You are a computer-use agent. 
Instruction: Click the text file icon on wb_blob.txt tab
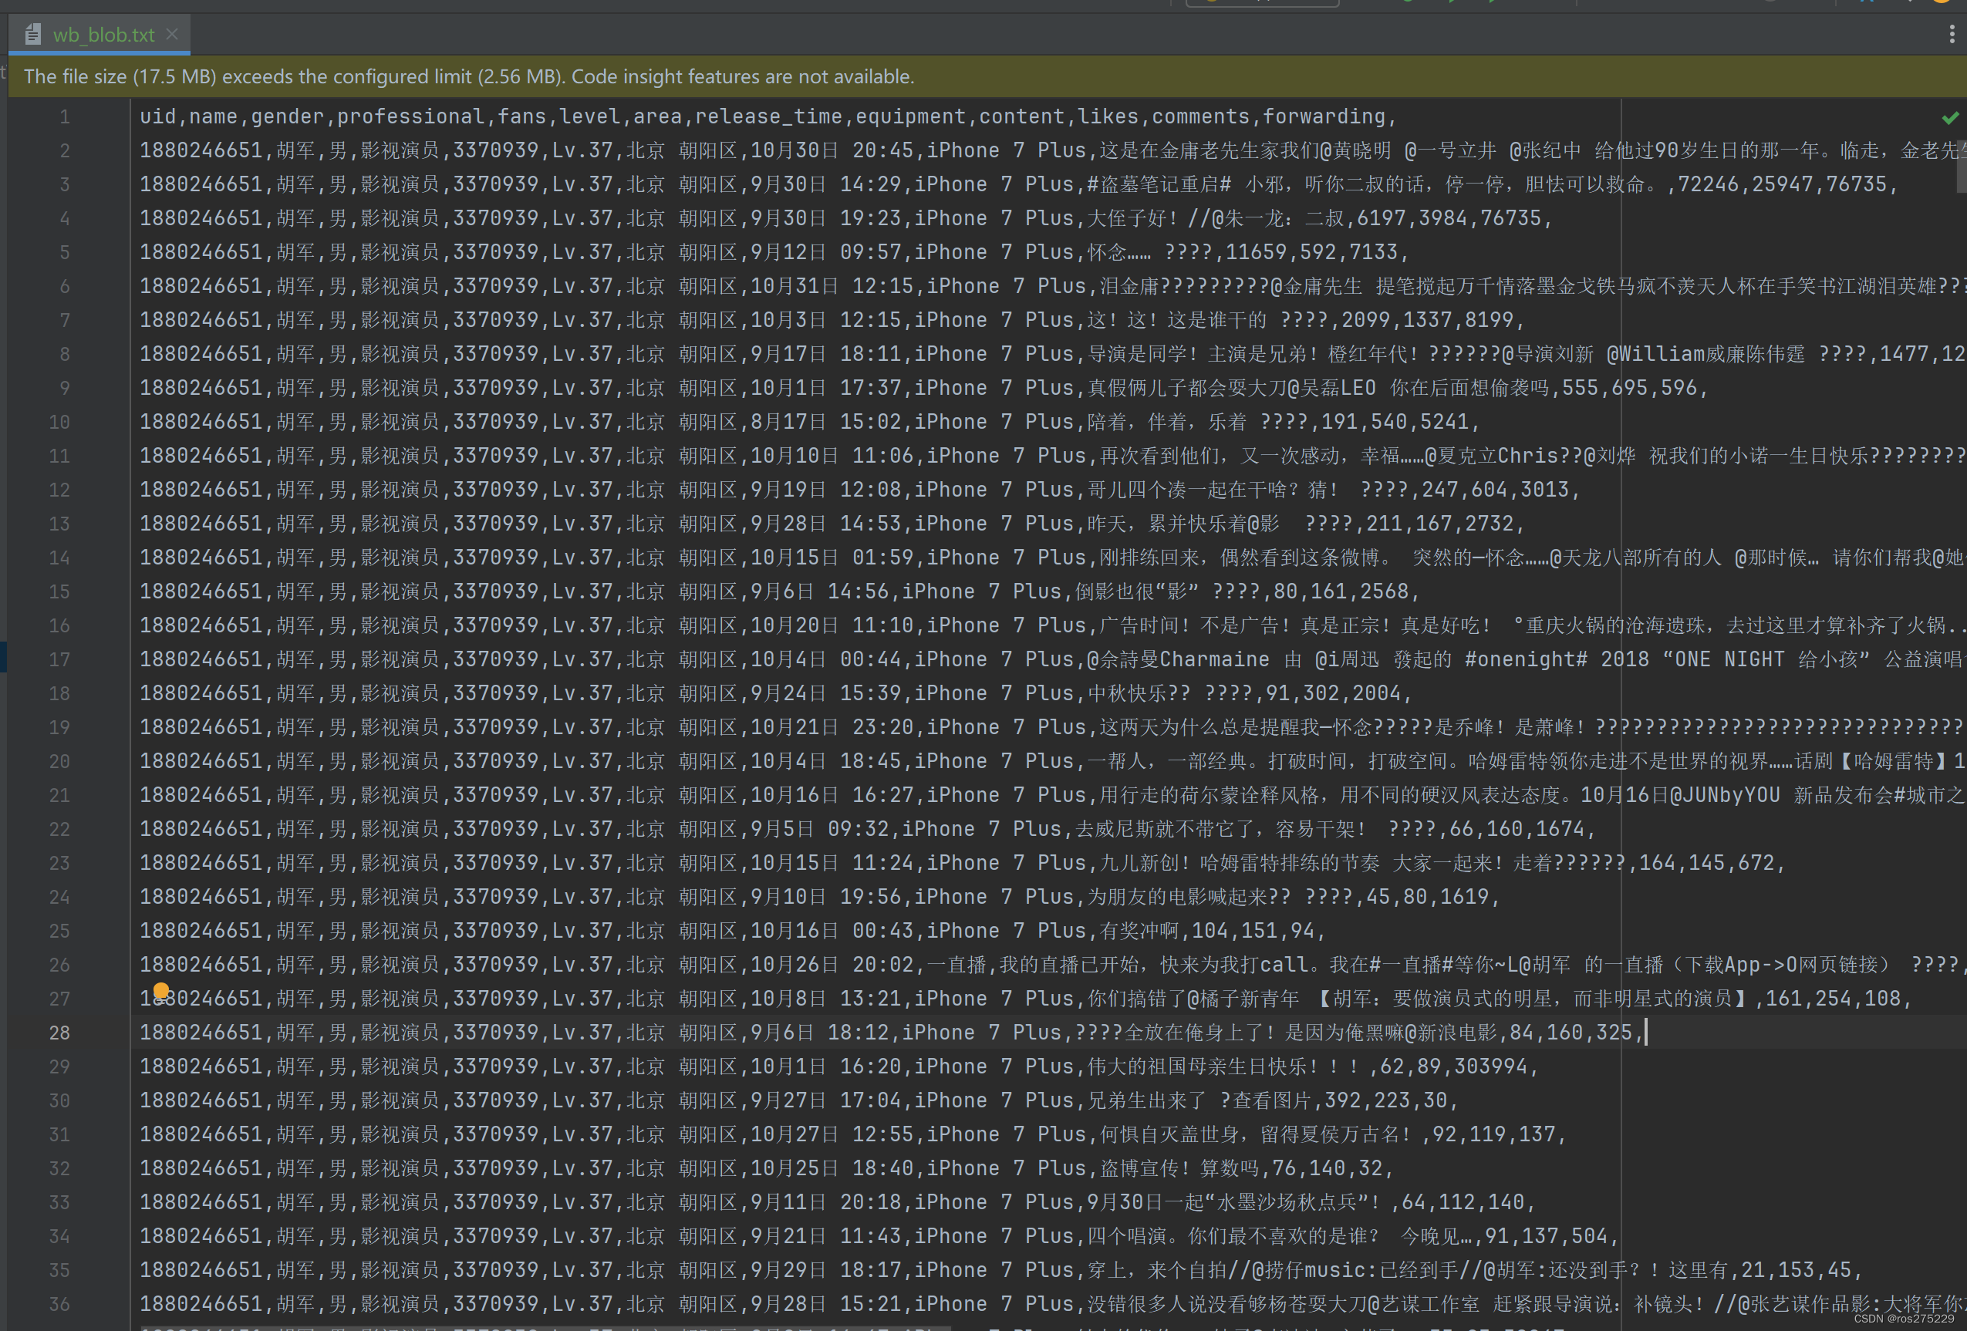[33, 35]
